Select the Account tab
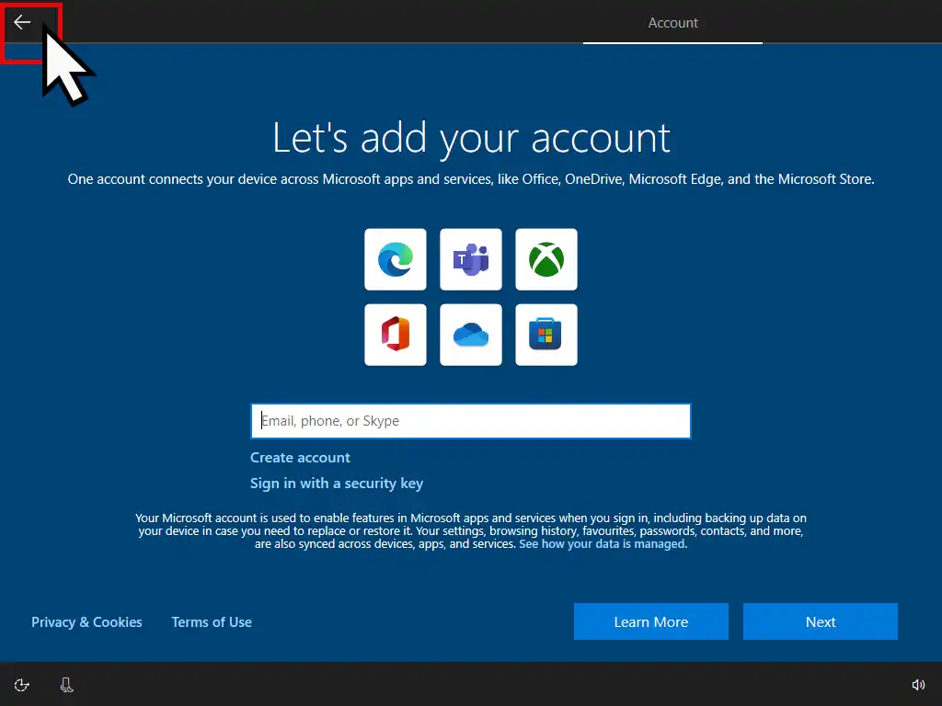 (672, 23)
